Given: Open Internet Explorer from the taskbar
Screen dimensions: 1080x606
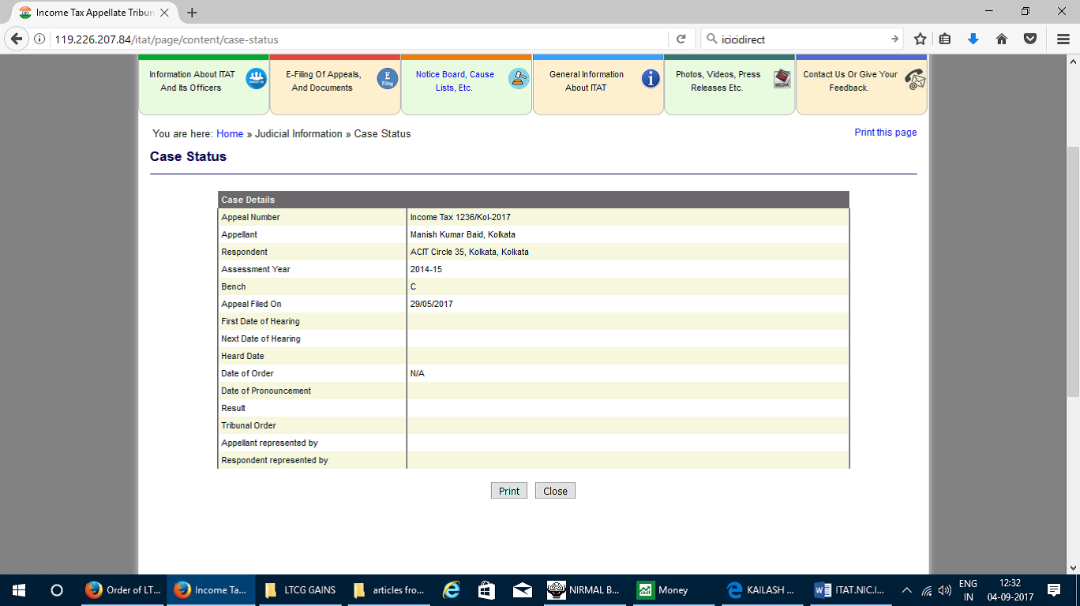Looking at the screenshot, I should point(451,589).
